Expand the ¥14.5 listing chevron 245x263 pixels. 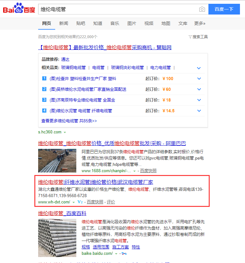point(199,111)
